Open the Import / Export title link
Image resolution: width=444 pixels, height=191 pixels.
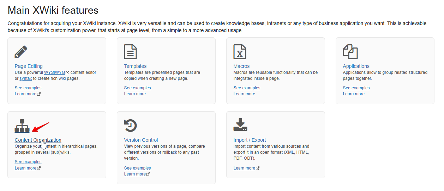click(250, 140)
